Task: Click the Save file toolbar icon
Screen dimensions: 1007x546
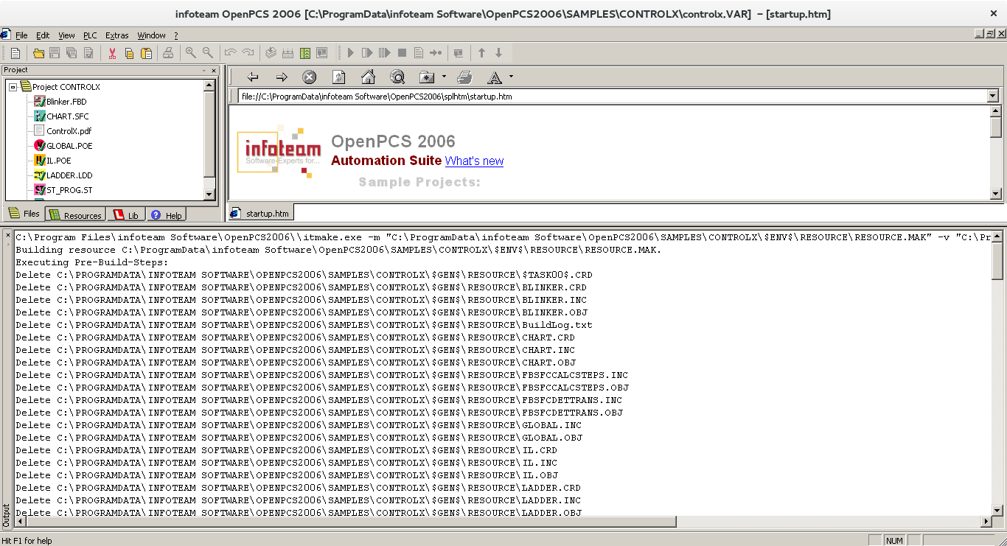Action: [x=55, y=53]
